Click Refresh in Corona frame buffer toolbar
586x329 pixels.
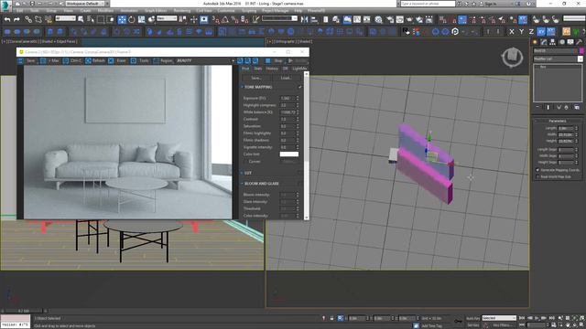coord(95,60)
